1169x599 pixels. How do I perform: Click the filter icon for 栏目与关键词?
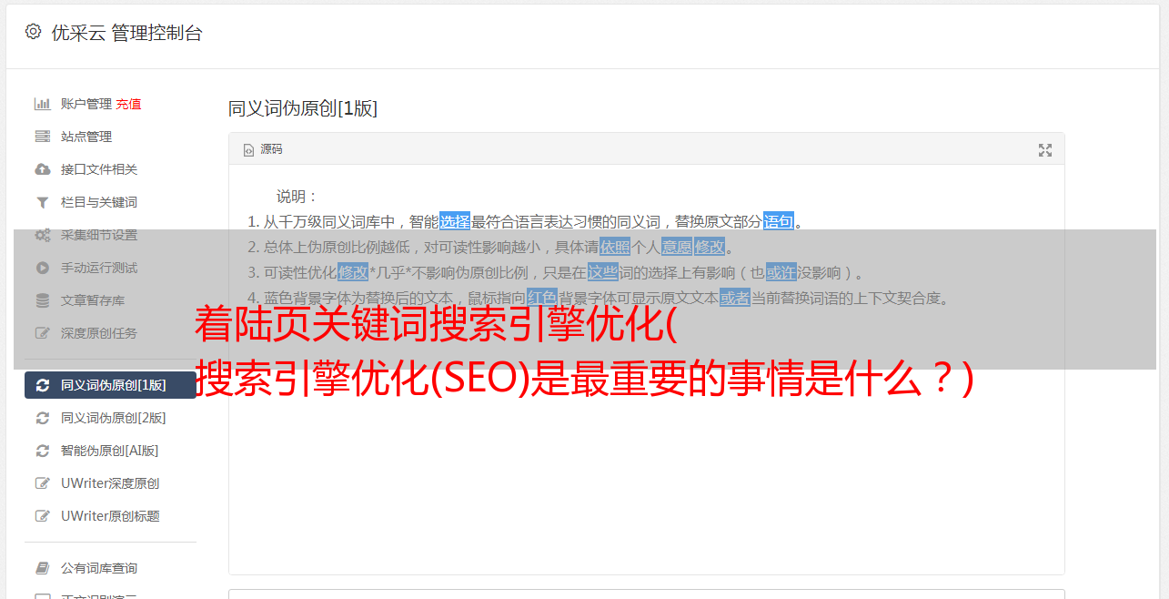42,202
